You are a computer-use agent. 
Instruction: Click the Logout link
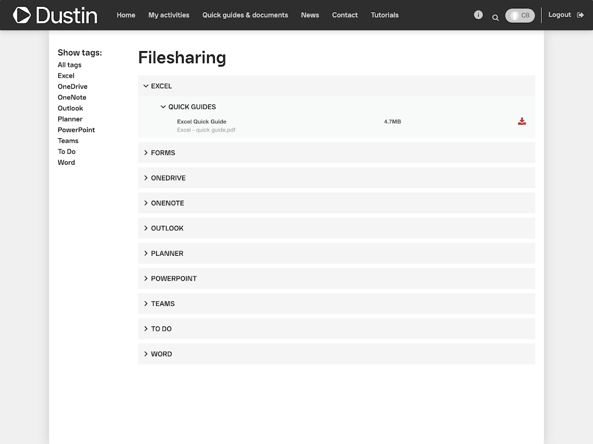(x=560, y=15)
